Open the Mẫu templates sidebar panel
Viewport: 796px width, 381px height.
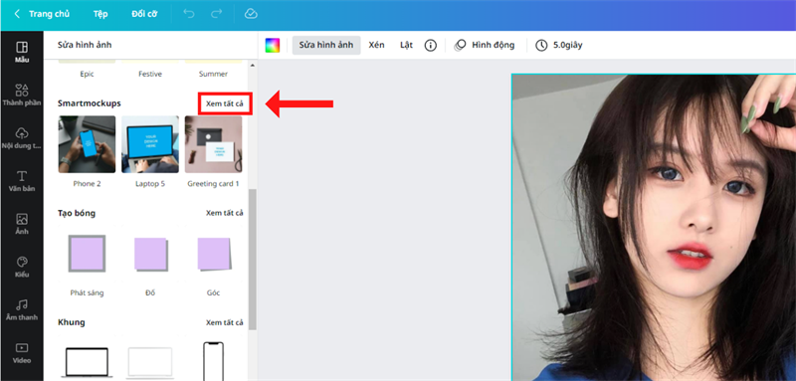(22, 53)
